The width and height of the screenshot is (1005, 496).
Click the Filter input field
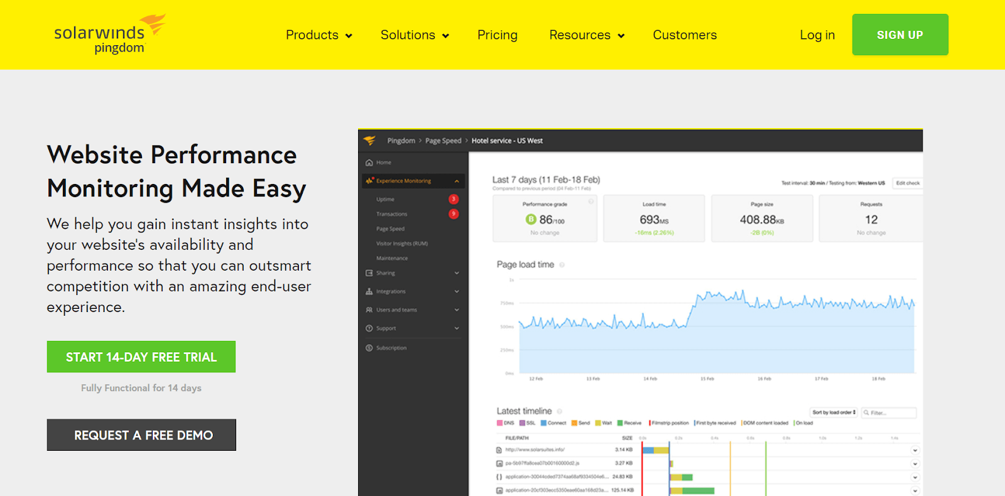(x=889, y=412)
